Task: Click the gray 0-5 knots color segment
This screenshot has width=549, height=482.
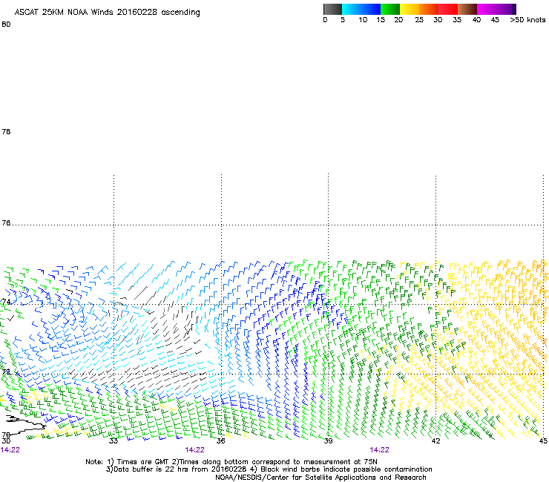Action: [332, 9]
